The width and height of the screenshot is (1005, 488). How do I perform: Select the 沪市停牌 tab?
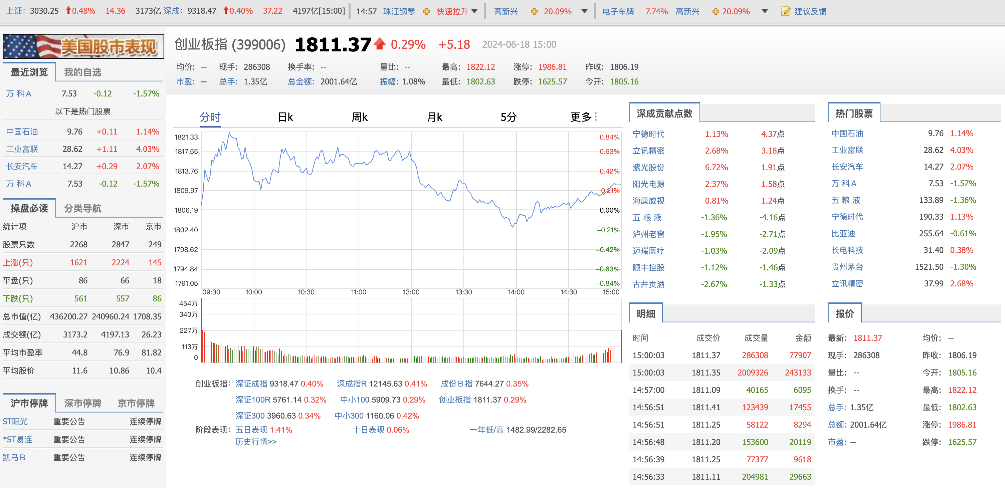point(29,403)
